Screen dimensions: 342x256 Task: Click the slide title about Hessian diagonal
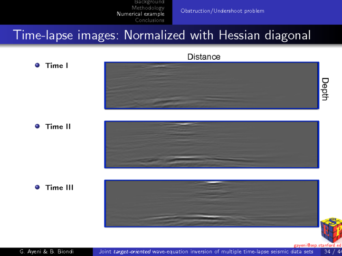pyautogui.click(x=162, y=35)
